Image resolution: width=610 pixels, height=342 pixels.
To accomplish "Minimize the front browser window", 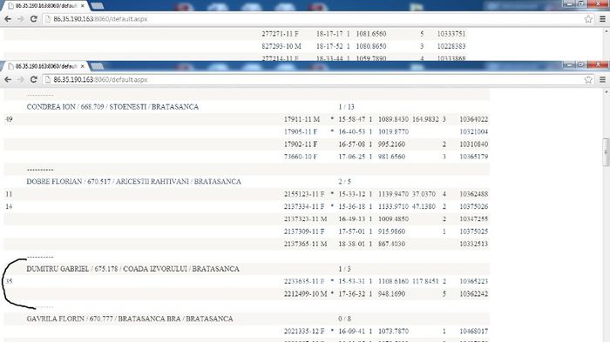I will pyautogui.click(x=570, y=64).
